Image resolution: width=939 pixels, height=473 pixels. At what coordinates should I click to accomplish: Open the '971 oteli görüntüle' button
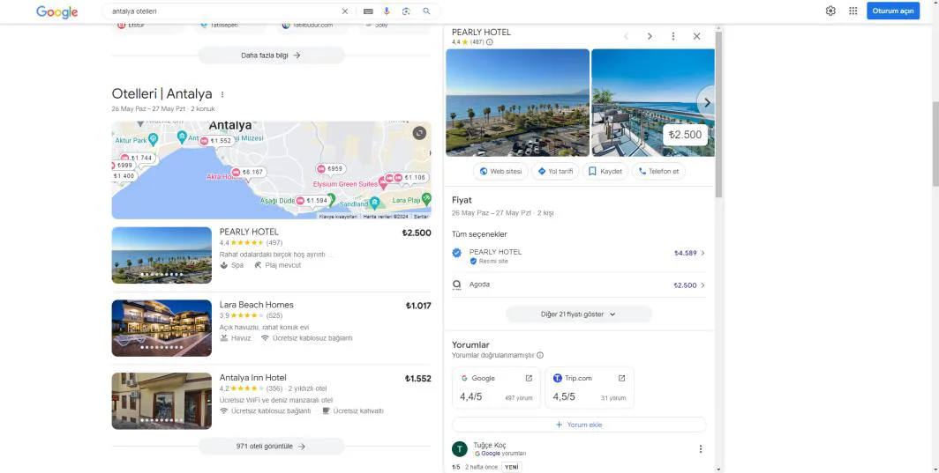(x=271, y=446)
